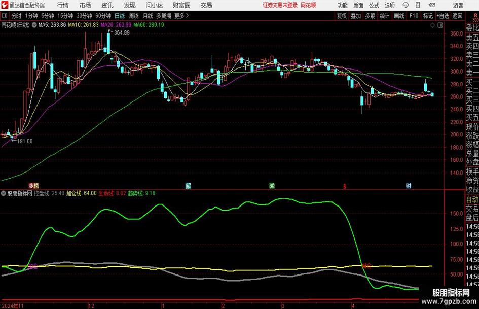The image size is (479, 309).
Task: Open the 发现 menu
Action: pos(130,5)
